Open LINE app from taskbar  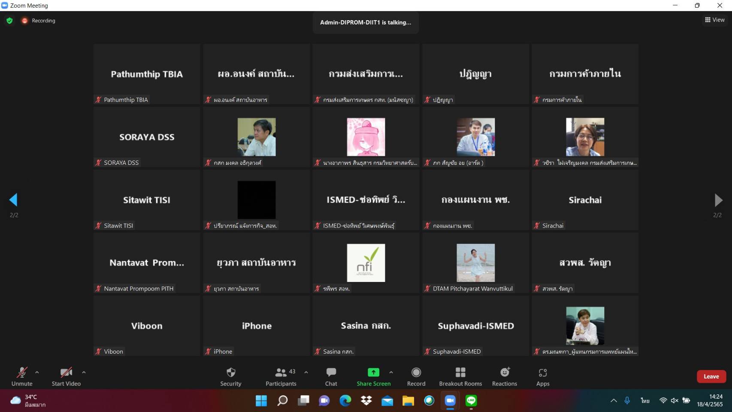tap(471, 401)
